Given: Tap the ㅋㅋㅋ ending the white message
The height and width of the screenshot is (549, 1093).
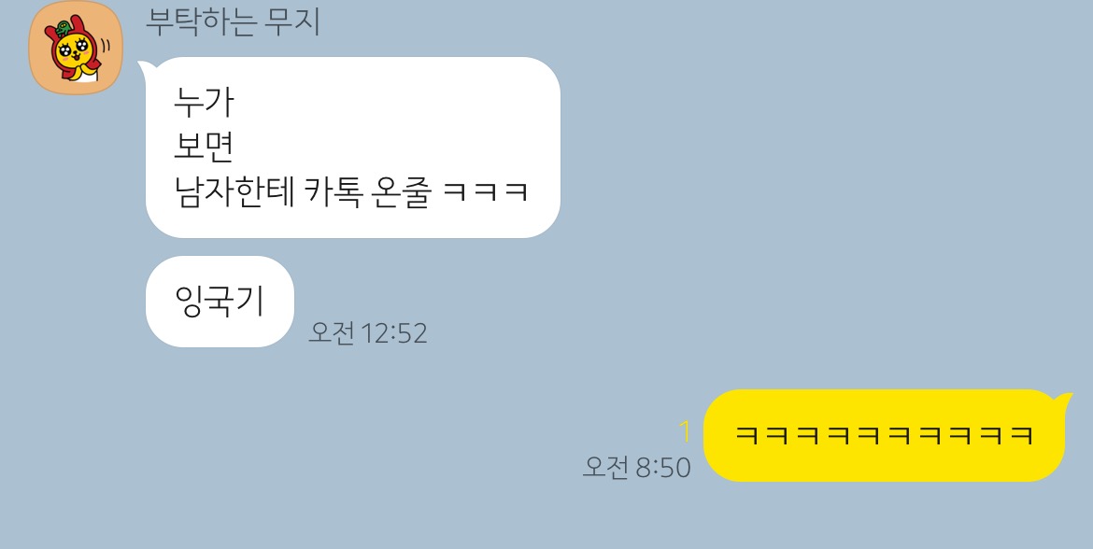Looking at the screenshot, I should [x=486, y=190].
